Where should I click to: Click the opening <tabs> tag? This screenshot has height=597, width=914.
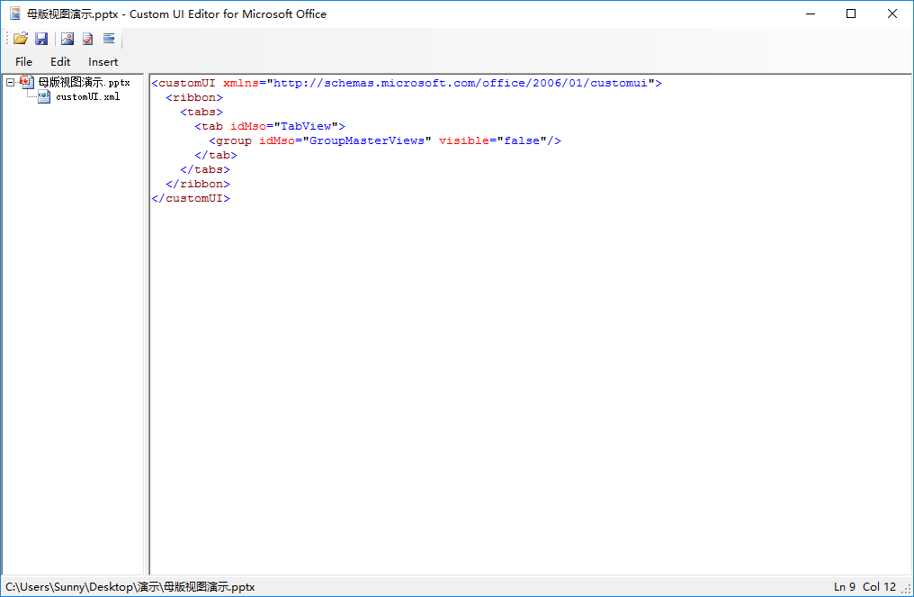point(202,112)
